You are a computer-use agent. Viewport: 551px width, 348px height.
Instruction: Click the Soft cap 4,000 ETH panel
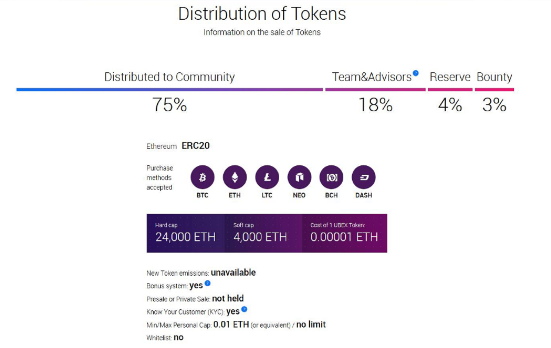[x=263, y=233]
